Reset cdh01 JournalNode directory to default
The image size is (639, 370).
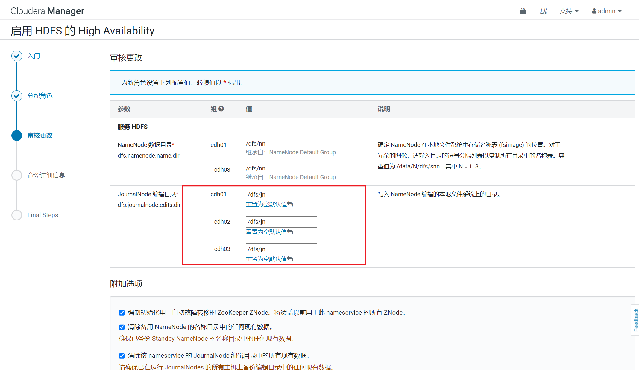tap(269, 204)
